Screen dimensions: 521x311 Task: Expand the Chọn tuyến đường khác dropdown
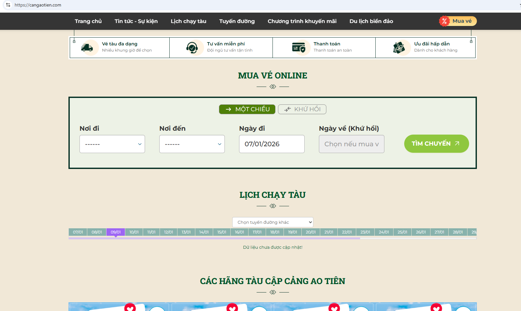tap(273, 222)
